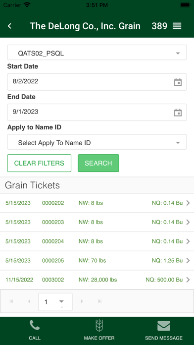Open chevron for ticket 0000204
194x345 pixels.
(x=188, y=241)
